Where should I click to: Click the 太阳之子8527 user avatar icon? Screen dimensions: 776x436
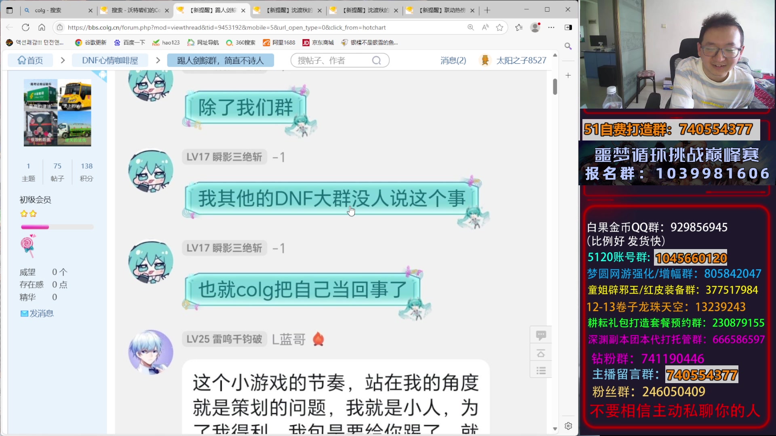click(x=485, y=61)
